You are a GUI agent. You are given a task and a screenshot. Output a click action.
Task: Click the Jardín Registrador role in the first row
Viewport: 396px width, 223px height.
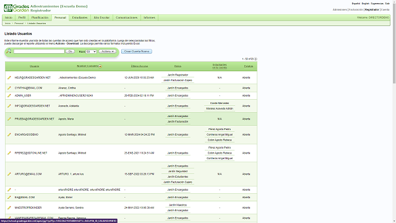[178, 75]
